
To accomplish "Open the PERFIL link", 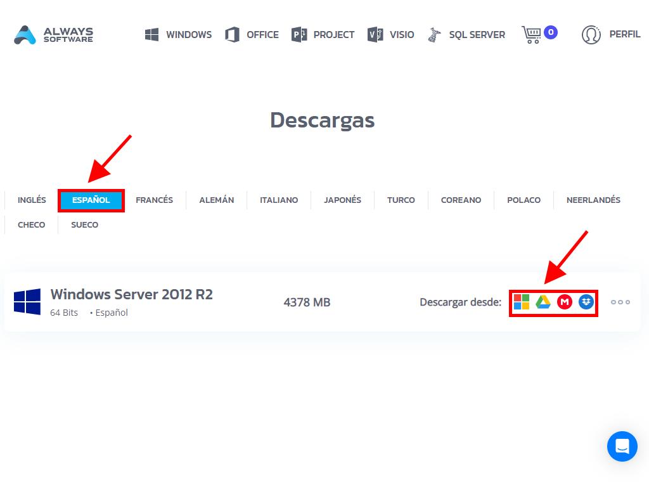I will [x=624, y=34].
